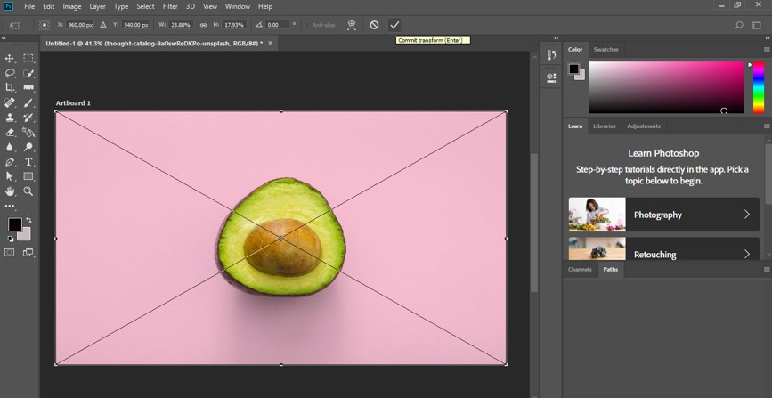Commit the transform with the checkmark
Viewport: 772px width, 398px height.
pos(394,25)
